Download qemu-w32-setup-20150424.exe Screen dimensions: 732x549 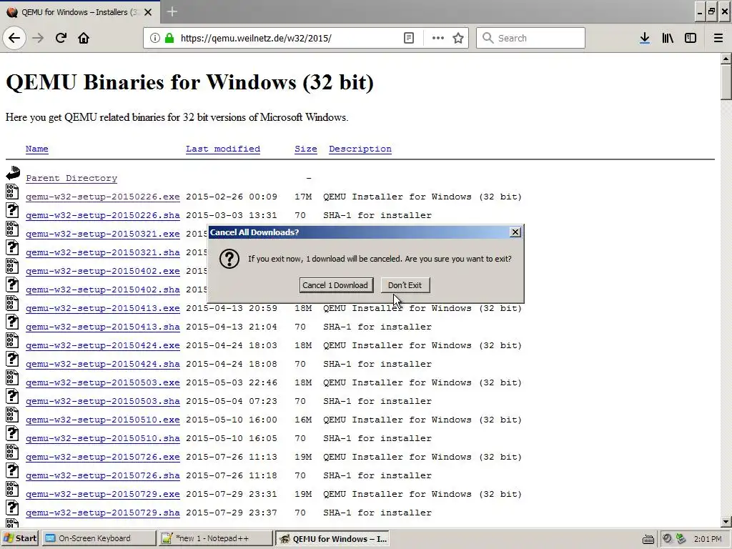(x=103, y=345)
